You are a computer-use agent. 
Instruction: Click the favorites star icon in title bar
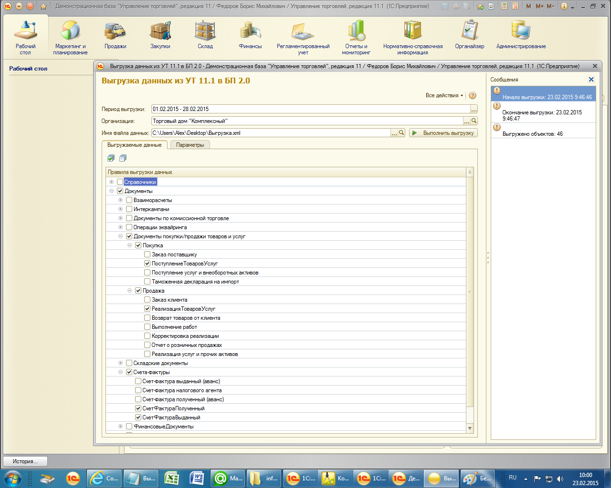(x=43, y=6)
